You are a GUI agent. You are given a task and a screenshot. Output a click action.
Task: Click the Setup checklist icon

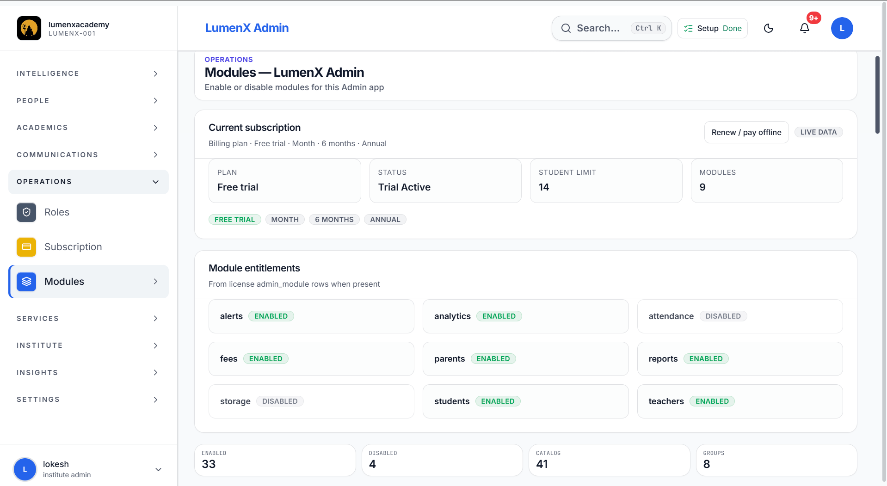pyautogui.click(x=688, y=28)
